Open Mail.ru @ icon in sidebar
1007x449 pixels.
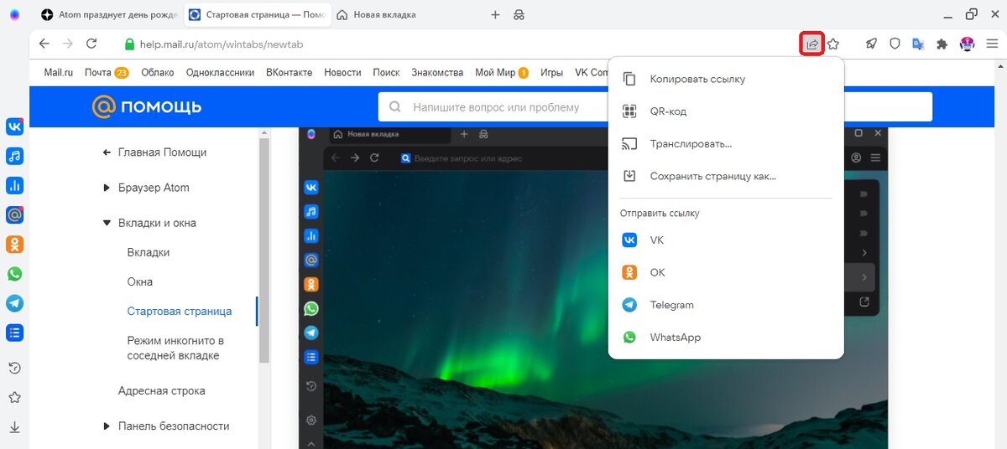14,215
